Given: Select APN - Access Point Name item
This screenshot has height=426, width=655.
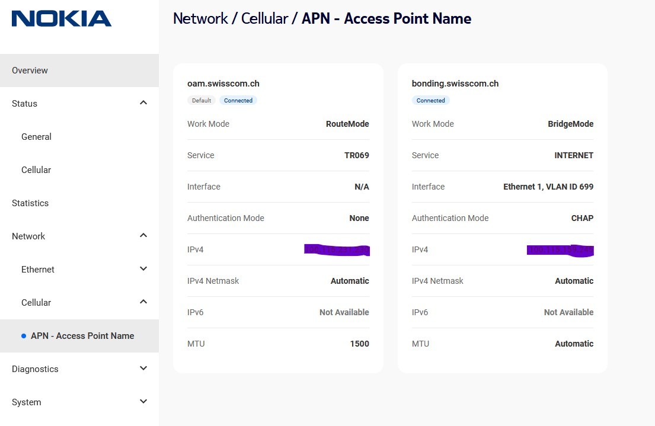Looking at the screenshot, I should (82, 336).
